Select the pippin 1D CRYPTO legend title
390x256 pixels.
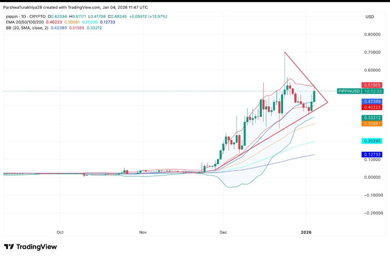click(x=26, y=17)
